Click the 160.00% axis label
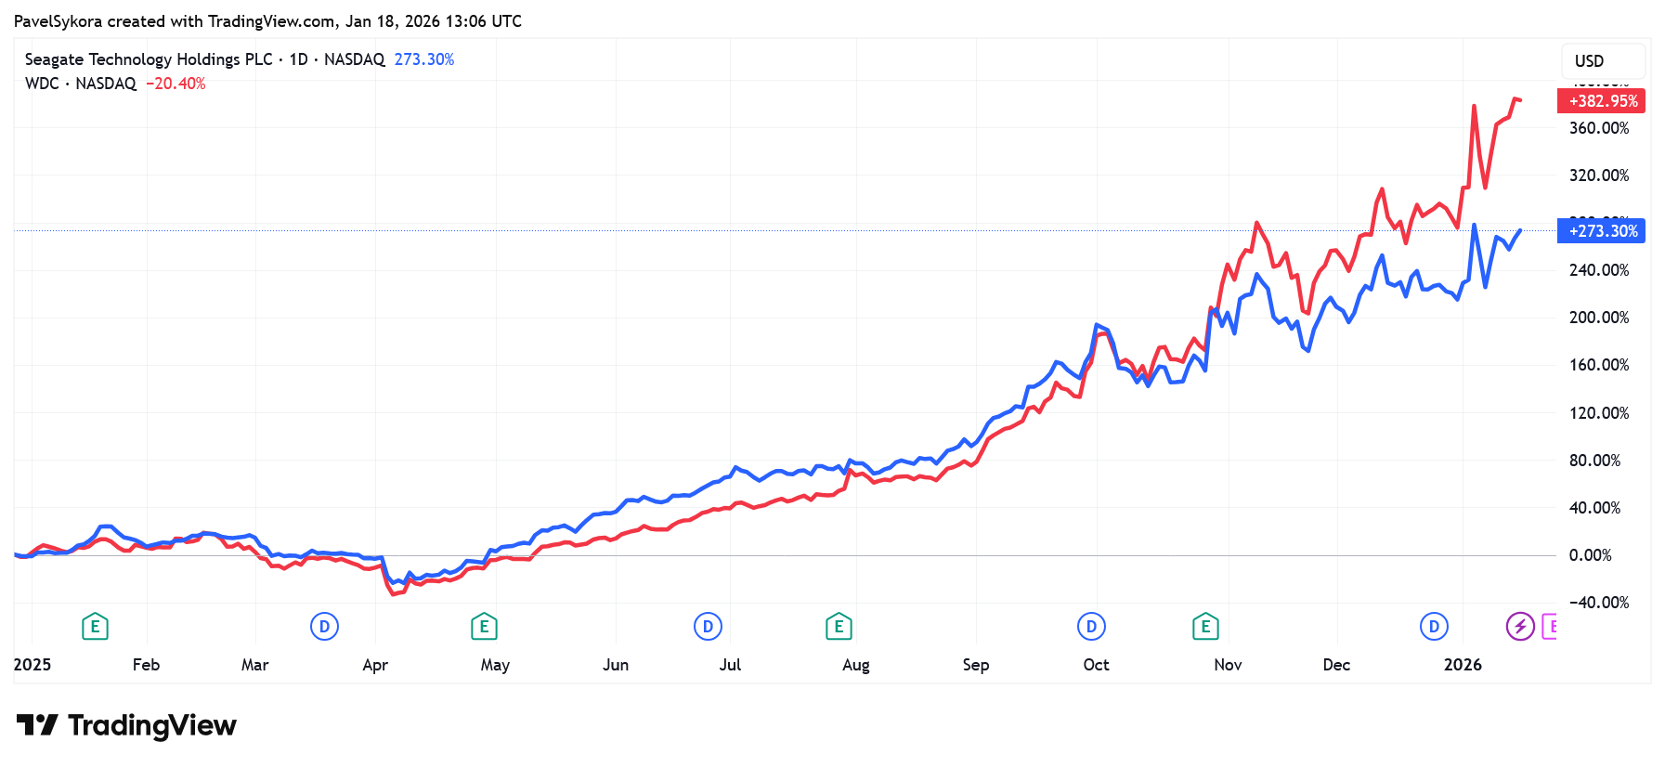Image resolution: width=1665 pixels, height=767 pixels. click(x=1599, y=365)
